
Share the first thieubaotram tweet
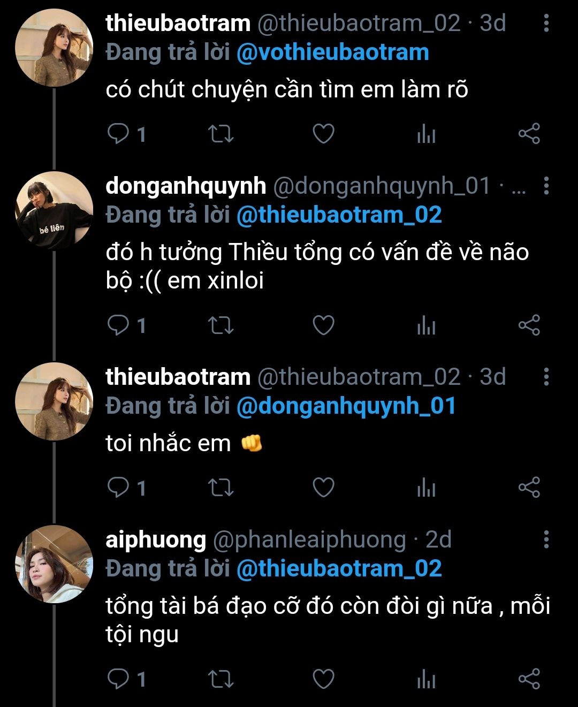529,134
